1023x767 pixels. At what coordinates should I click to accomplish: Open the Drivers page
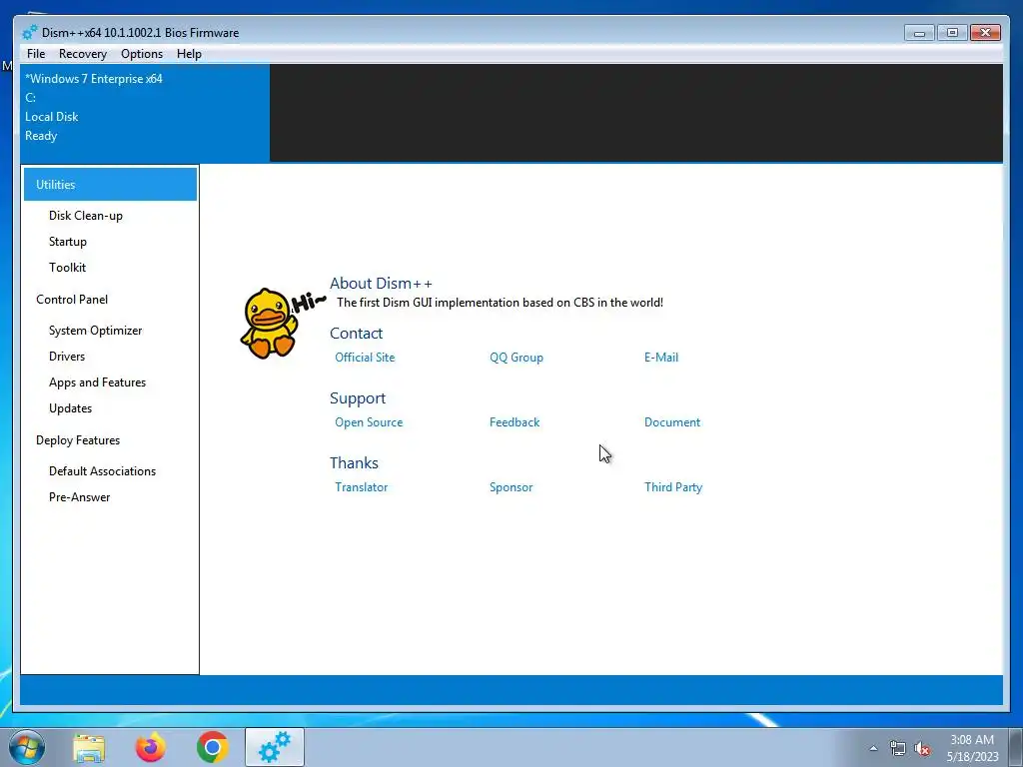tap(67, 357)
